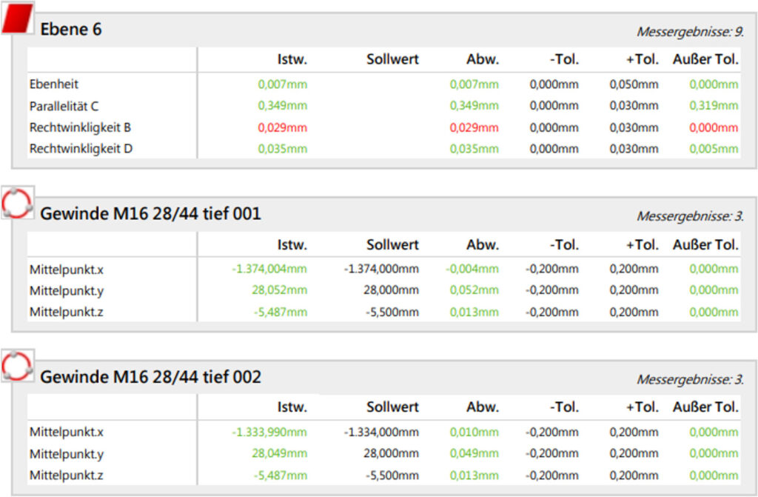Click red Istw. value of Rechtwinkligkeit B
This screenshot has width=758, height=497.
click(282, 127)
